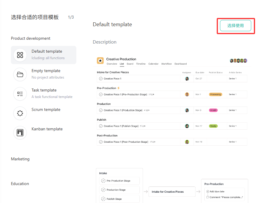Click the 1/3 step indicator

pos(71,17)
